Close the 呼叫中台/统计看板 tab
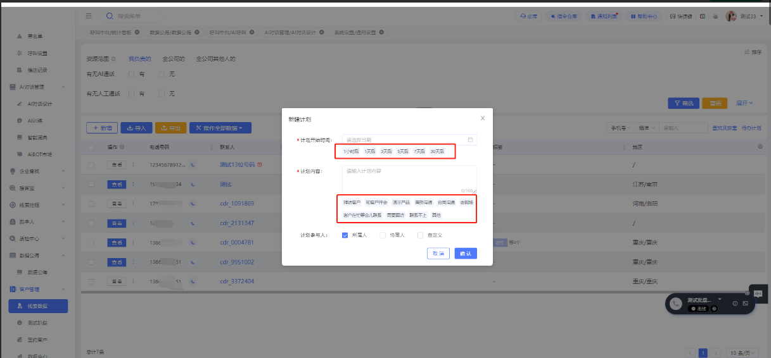 pos(137,32)
